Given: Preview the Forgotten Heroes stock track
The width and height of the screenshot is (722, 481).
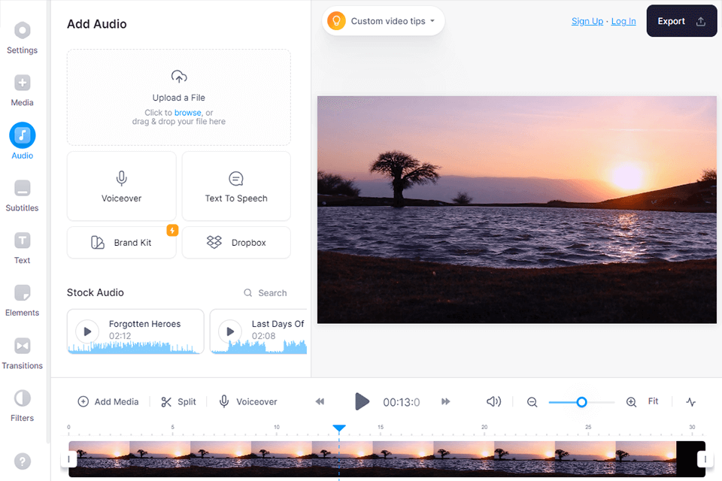Looking at the screenshot, I should (x=87, y=331).
